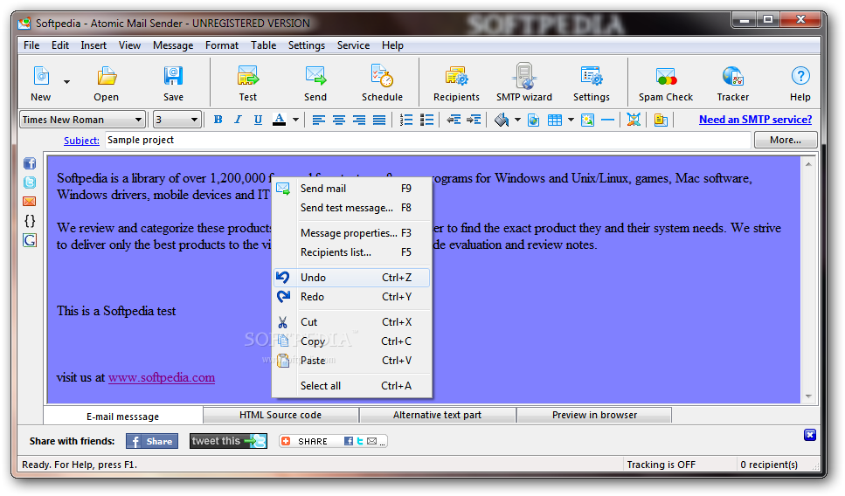This screenshot has width=845, height=496.
Task: Open the Format menu
Action: coord(222,45)
